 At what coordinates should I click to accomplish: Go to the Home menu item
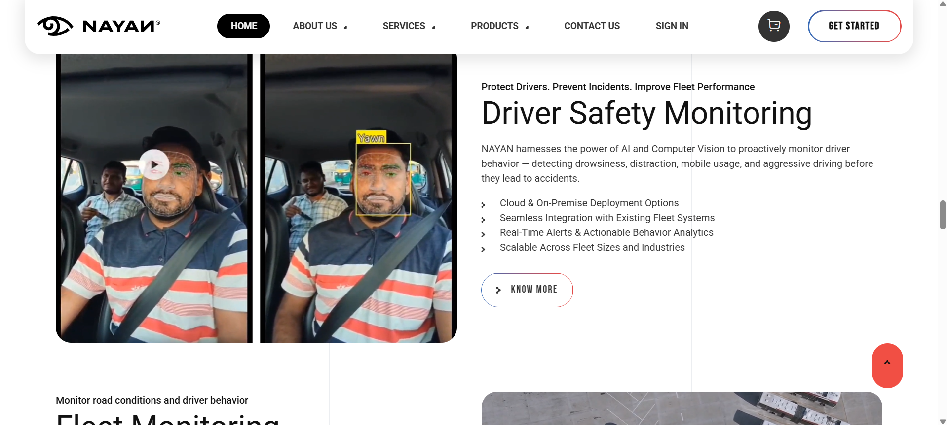pos(244,26)
